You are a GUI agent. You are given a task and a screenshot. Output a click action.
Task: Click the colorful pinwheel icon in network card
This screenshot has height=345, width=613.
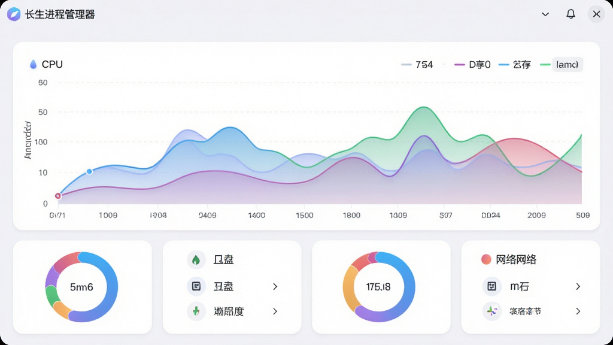tap(492, 311)
